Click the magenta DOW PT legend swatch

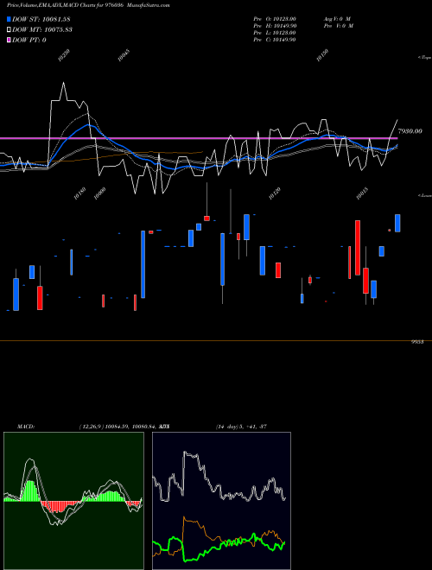pyautogui.click(x=9, y=40)
